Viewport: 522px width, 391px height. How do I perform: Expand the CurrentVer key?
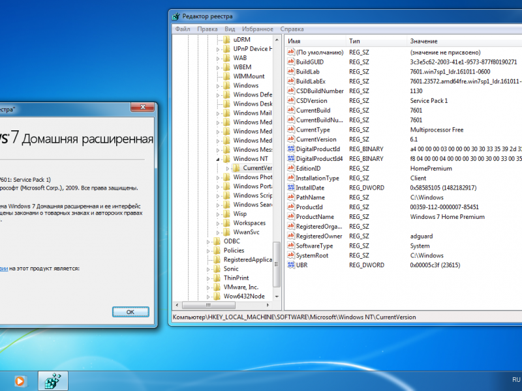[x=228, y=169]
